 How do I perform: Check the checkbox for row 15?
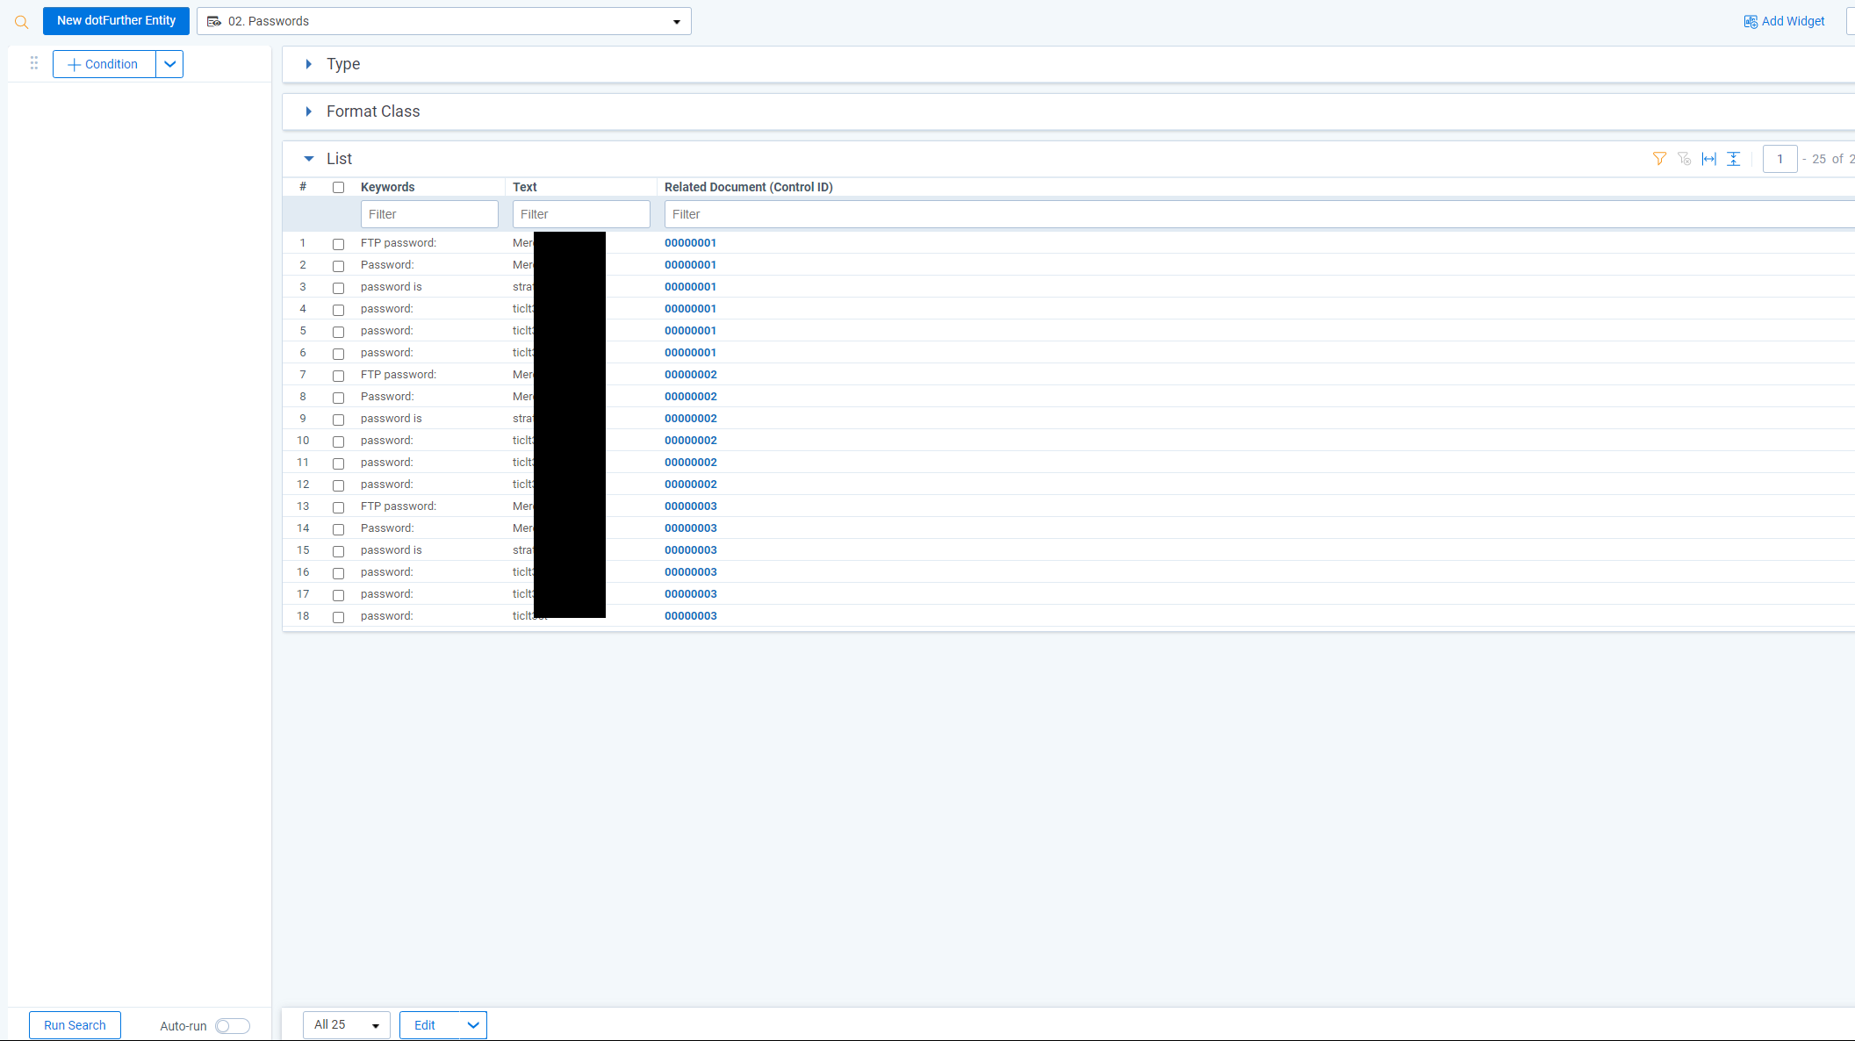338,551
